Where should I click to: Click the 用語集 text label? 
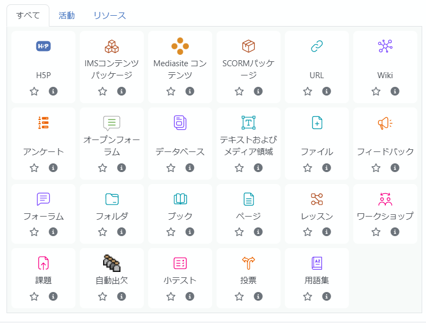coord(317,281)
